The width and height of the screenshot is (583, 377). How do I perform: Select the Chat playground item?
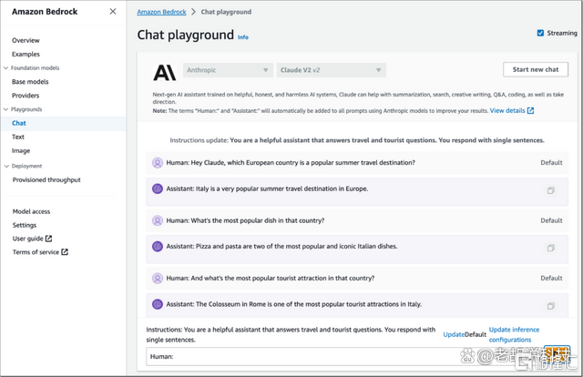[19, 123]
